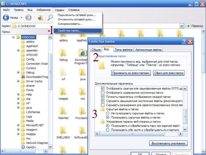Select the msapps folder icon in file pane
The height and width of the screenshot is (155, 206).
coord(63,92)
